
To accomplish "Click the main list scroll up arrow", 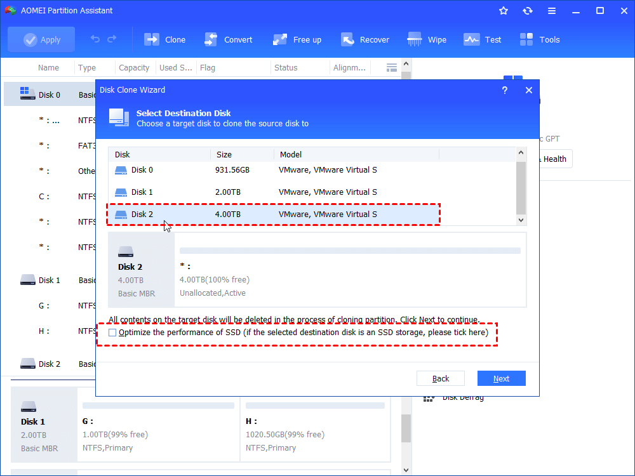I will point(406,63).
